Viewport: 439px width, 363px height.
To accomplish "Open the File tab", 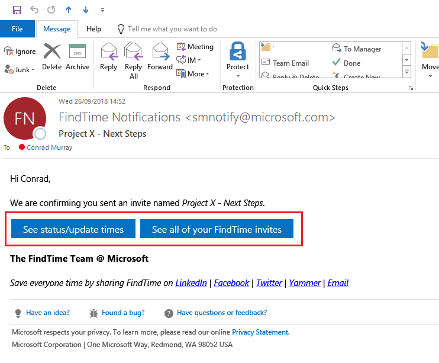I will 17,29.
